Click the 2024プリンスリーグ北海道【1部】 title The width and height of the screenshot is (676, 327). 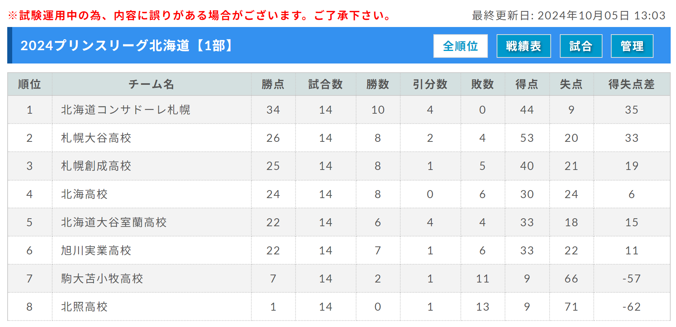[128, 46]
